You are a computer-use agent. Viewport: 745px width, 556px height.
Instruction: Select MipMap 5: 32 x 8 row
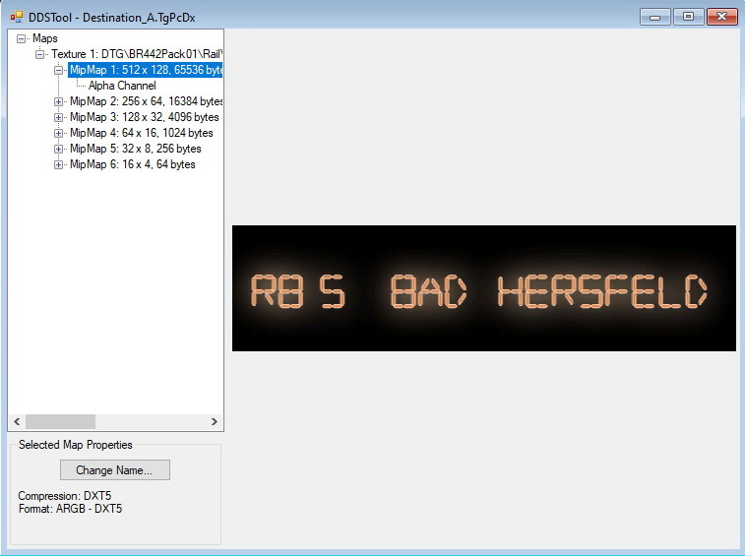pos(136,149)
